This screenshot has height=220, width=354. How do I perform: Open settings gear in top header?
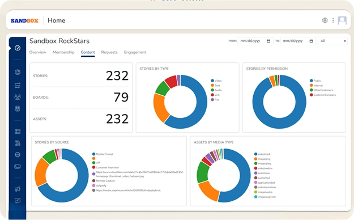[325, 20]
